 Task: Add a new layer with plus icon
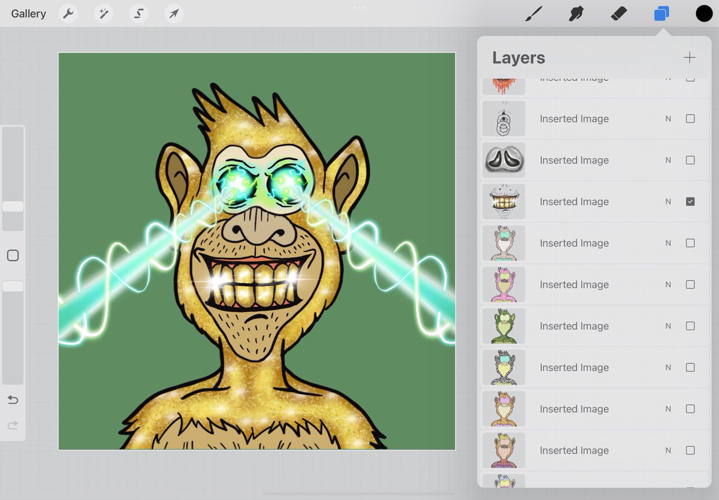click(x=690, y=58)
